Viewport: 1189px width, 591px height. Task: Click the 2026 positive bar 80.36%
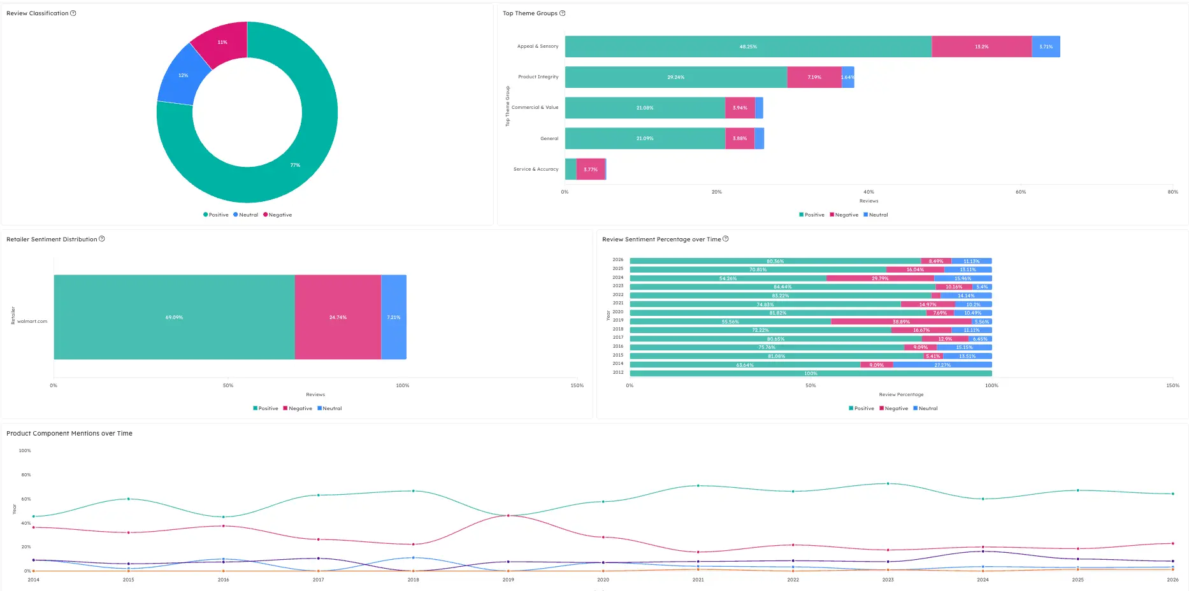coord(775,261)
